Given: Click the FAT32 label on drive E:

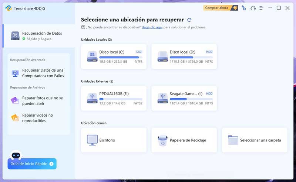Looking at the screenshot, I should click(138, 103).
